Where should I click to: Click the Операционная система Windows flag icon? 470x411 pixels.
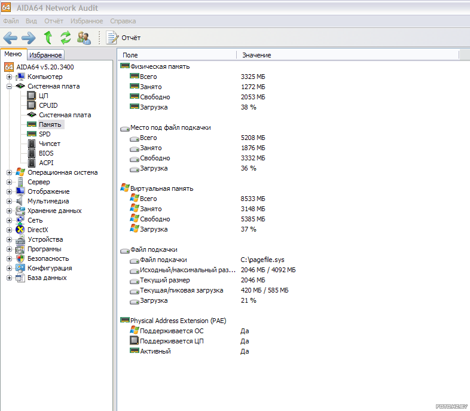click(20, 172)
